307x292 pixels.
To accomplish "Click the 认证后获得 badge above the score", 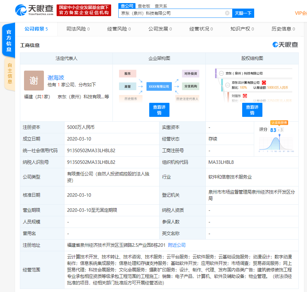I will pos(279,122).
